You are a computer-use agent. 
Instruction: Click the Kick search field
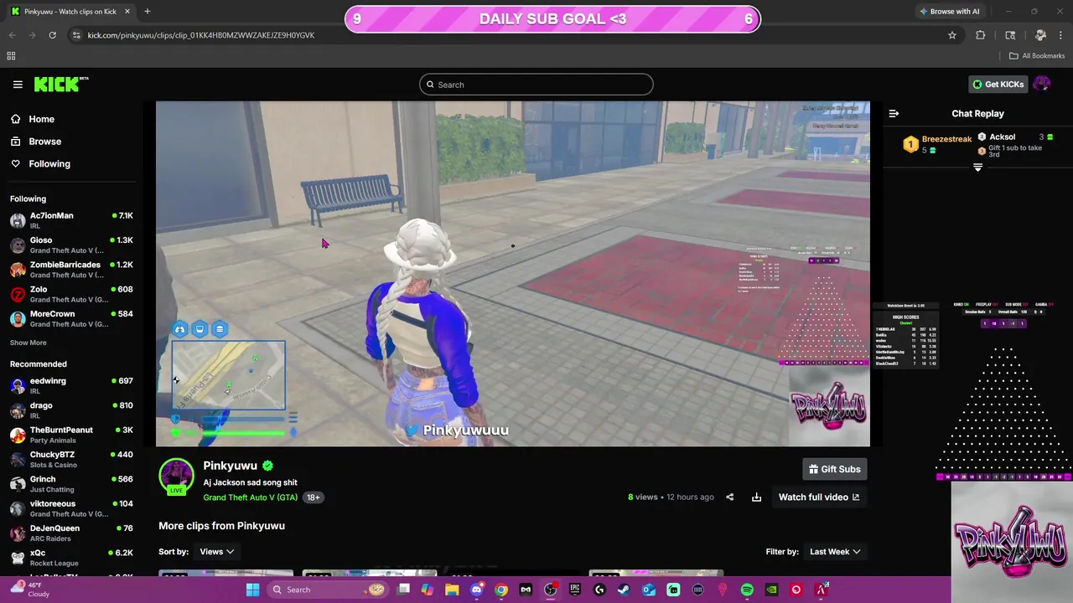tap(536, 85)
